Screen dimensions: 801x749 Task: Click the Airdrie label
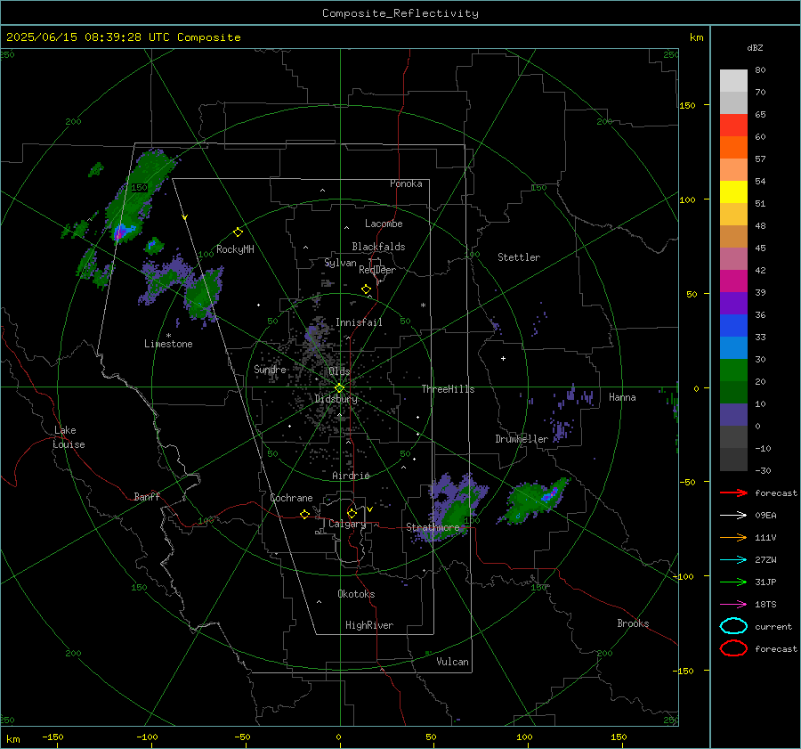click(x=351, y=476)
